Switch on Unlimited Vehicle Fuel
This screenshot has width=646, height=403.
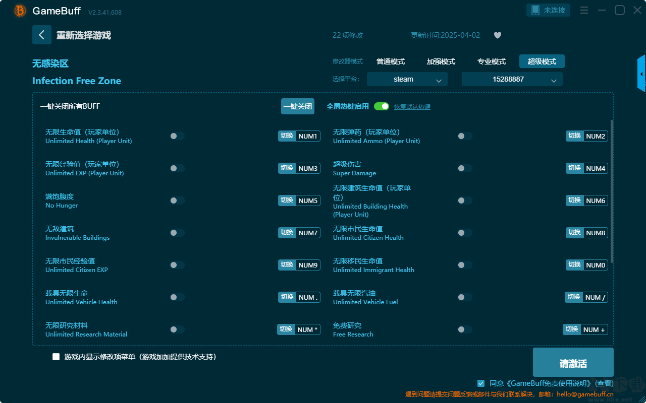coord(465,297)
